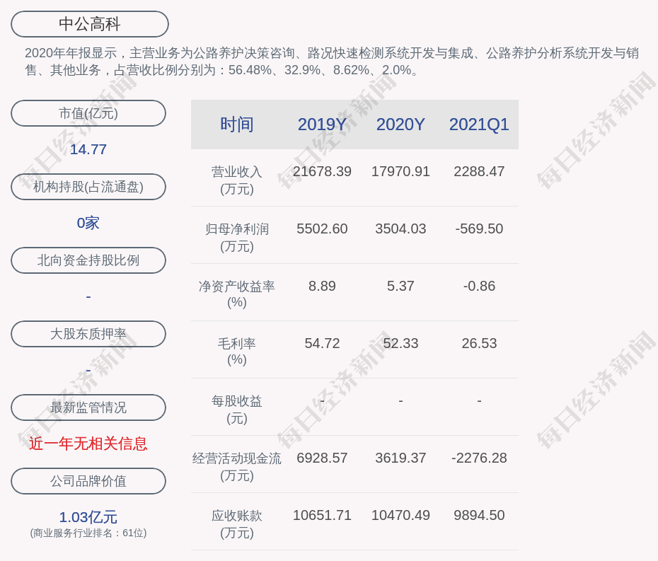Screen dimensions: 658x561
Task: Click the 机构持股(占流通盘) pill
Action: [88, 187]
